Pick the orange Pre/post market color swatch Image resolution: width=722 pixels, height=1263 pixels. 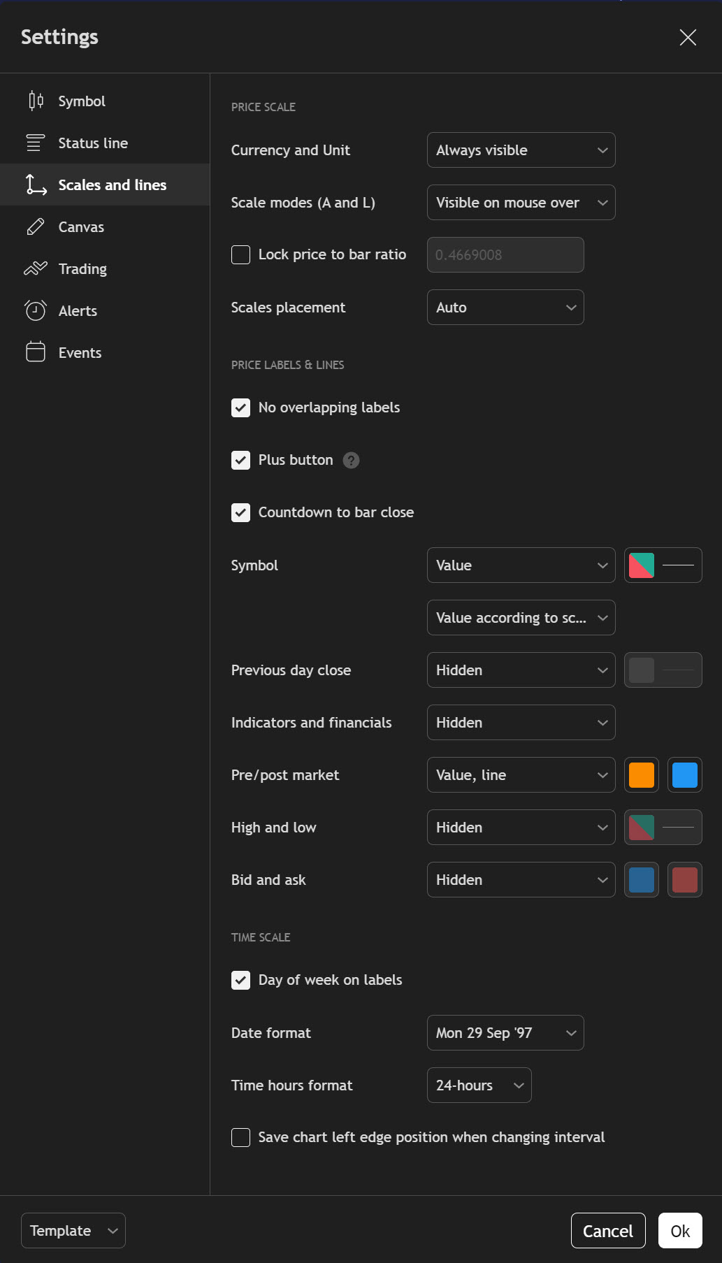(x=641, y=775)
